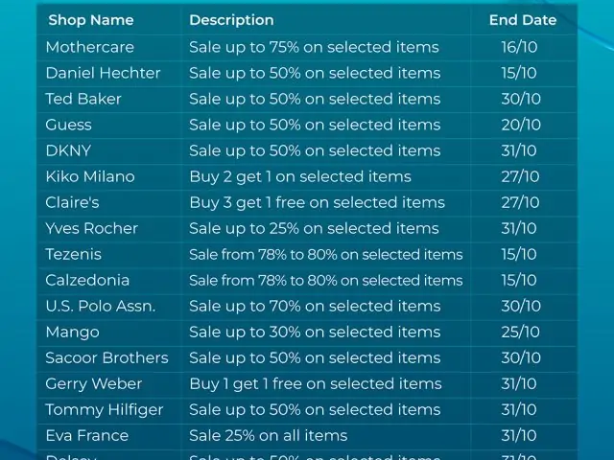Select the Daniel Hechter row
Screen dimensions: 614x460
point(307,73)
